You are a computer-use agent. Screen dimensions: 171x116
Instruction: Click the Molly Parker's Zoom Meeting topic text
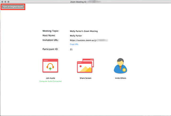84,31
